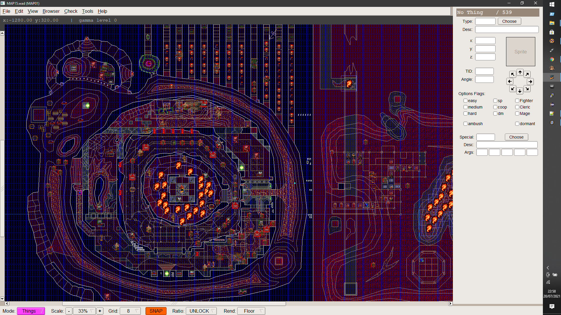This screenshot has height=315, width=561.
Task: Open the Browser menu
Action: pos(51,11)
